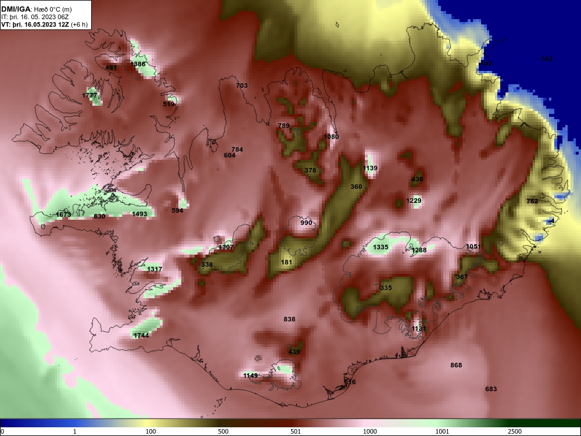This screenshot has width=581, height=436.
Task: Click the 438 label
Action: click(x=417, y=179)
